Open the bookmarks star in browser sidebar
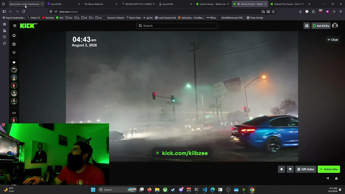The image size is (345, 194). click(x=4, y=43)
